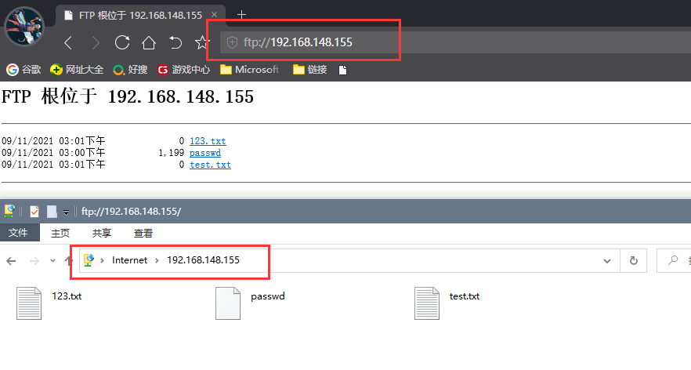Click the user avatar picture
The height and width of the screenshot is (370, 691).
click(x=24, y=27)
